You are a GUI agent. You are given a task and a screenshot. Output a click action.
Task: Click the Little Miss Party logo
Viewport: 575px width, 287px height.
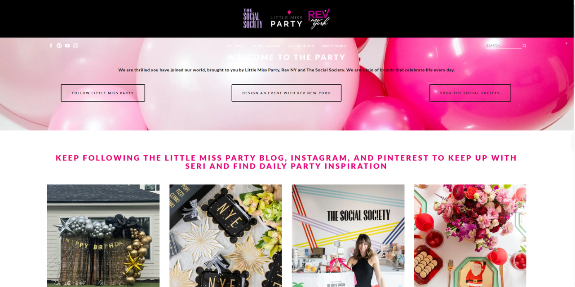287,19
